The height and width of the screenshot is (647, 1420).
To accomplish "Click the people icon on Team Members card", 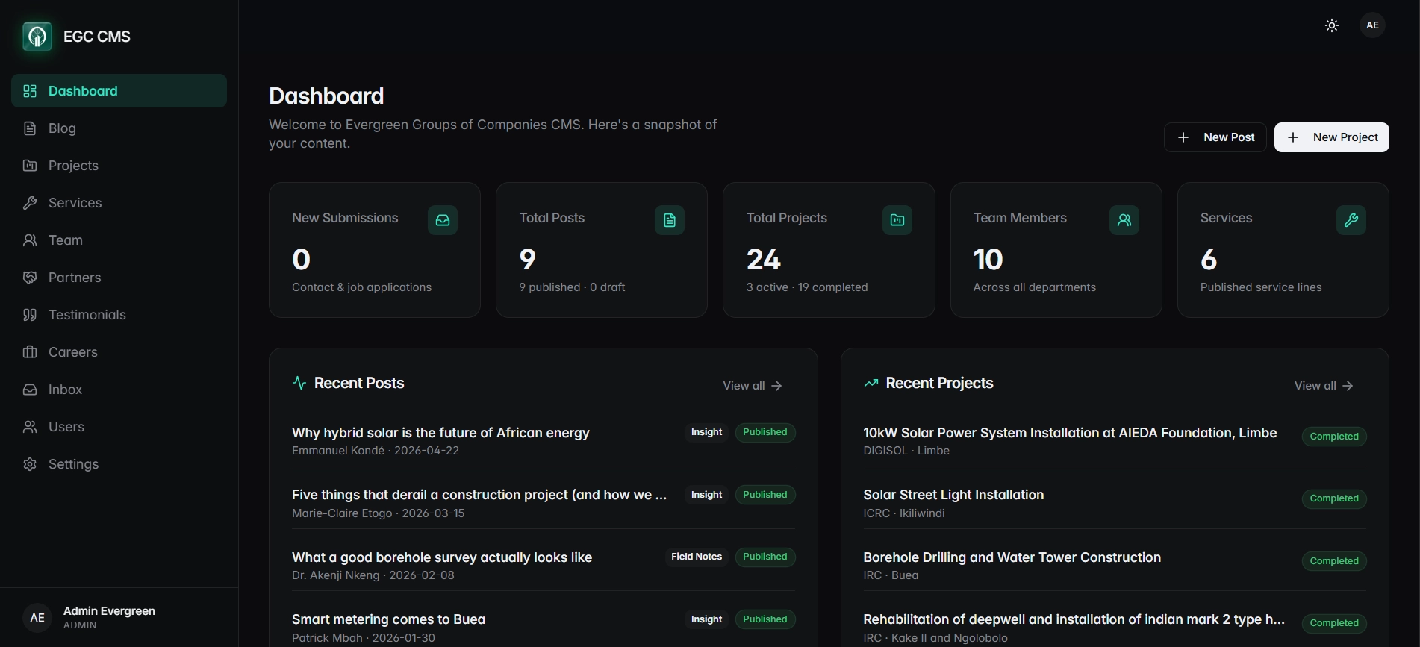I will coord(1124,220).
